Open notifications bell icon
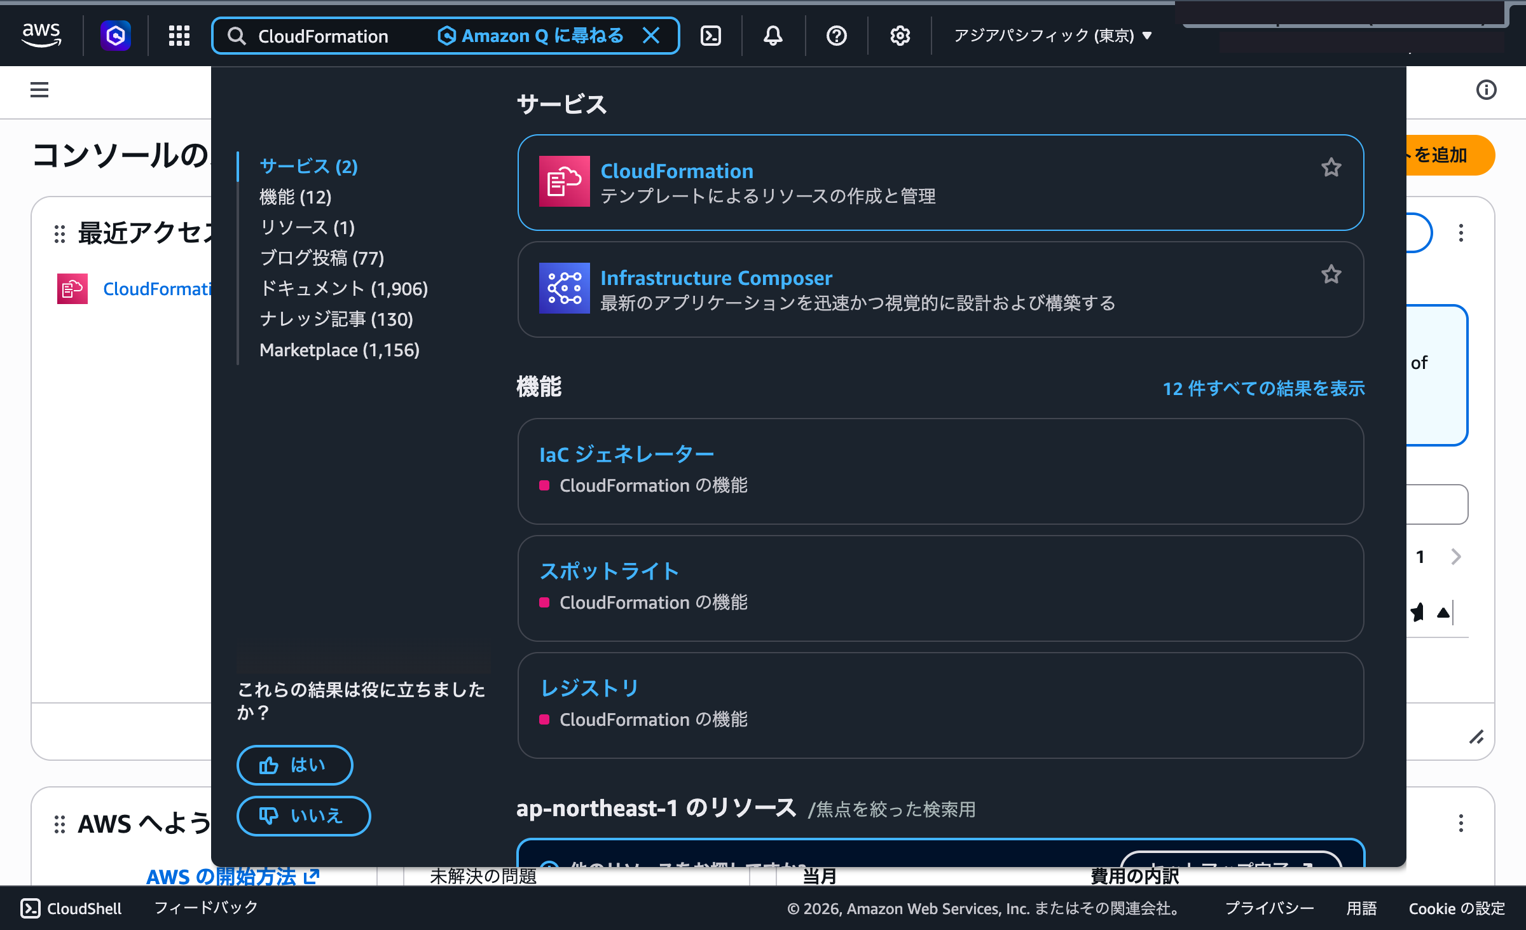 pyautogui.click(x=773, y=36)
